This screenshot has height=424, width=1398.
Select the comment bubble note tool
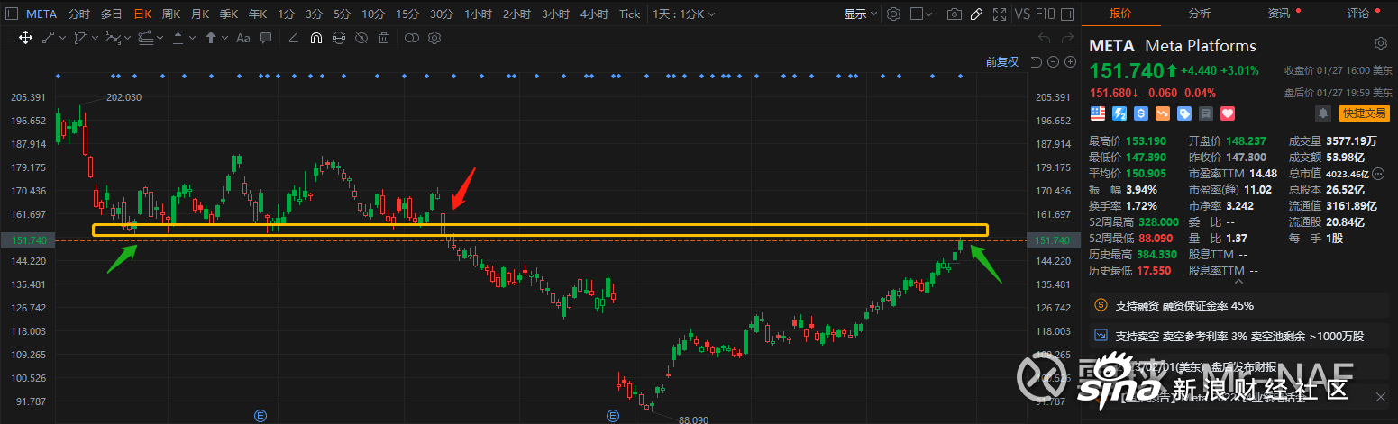coord(266,38)
